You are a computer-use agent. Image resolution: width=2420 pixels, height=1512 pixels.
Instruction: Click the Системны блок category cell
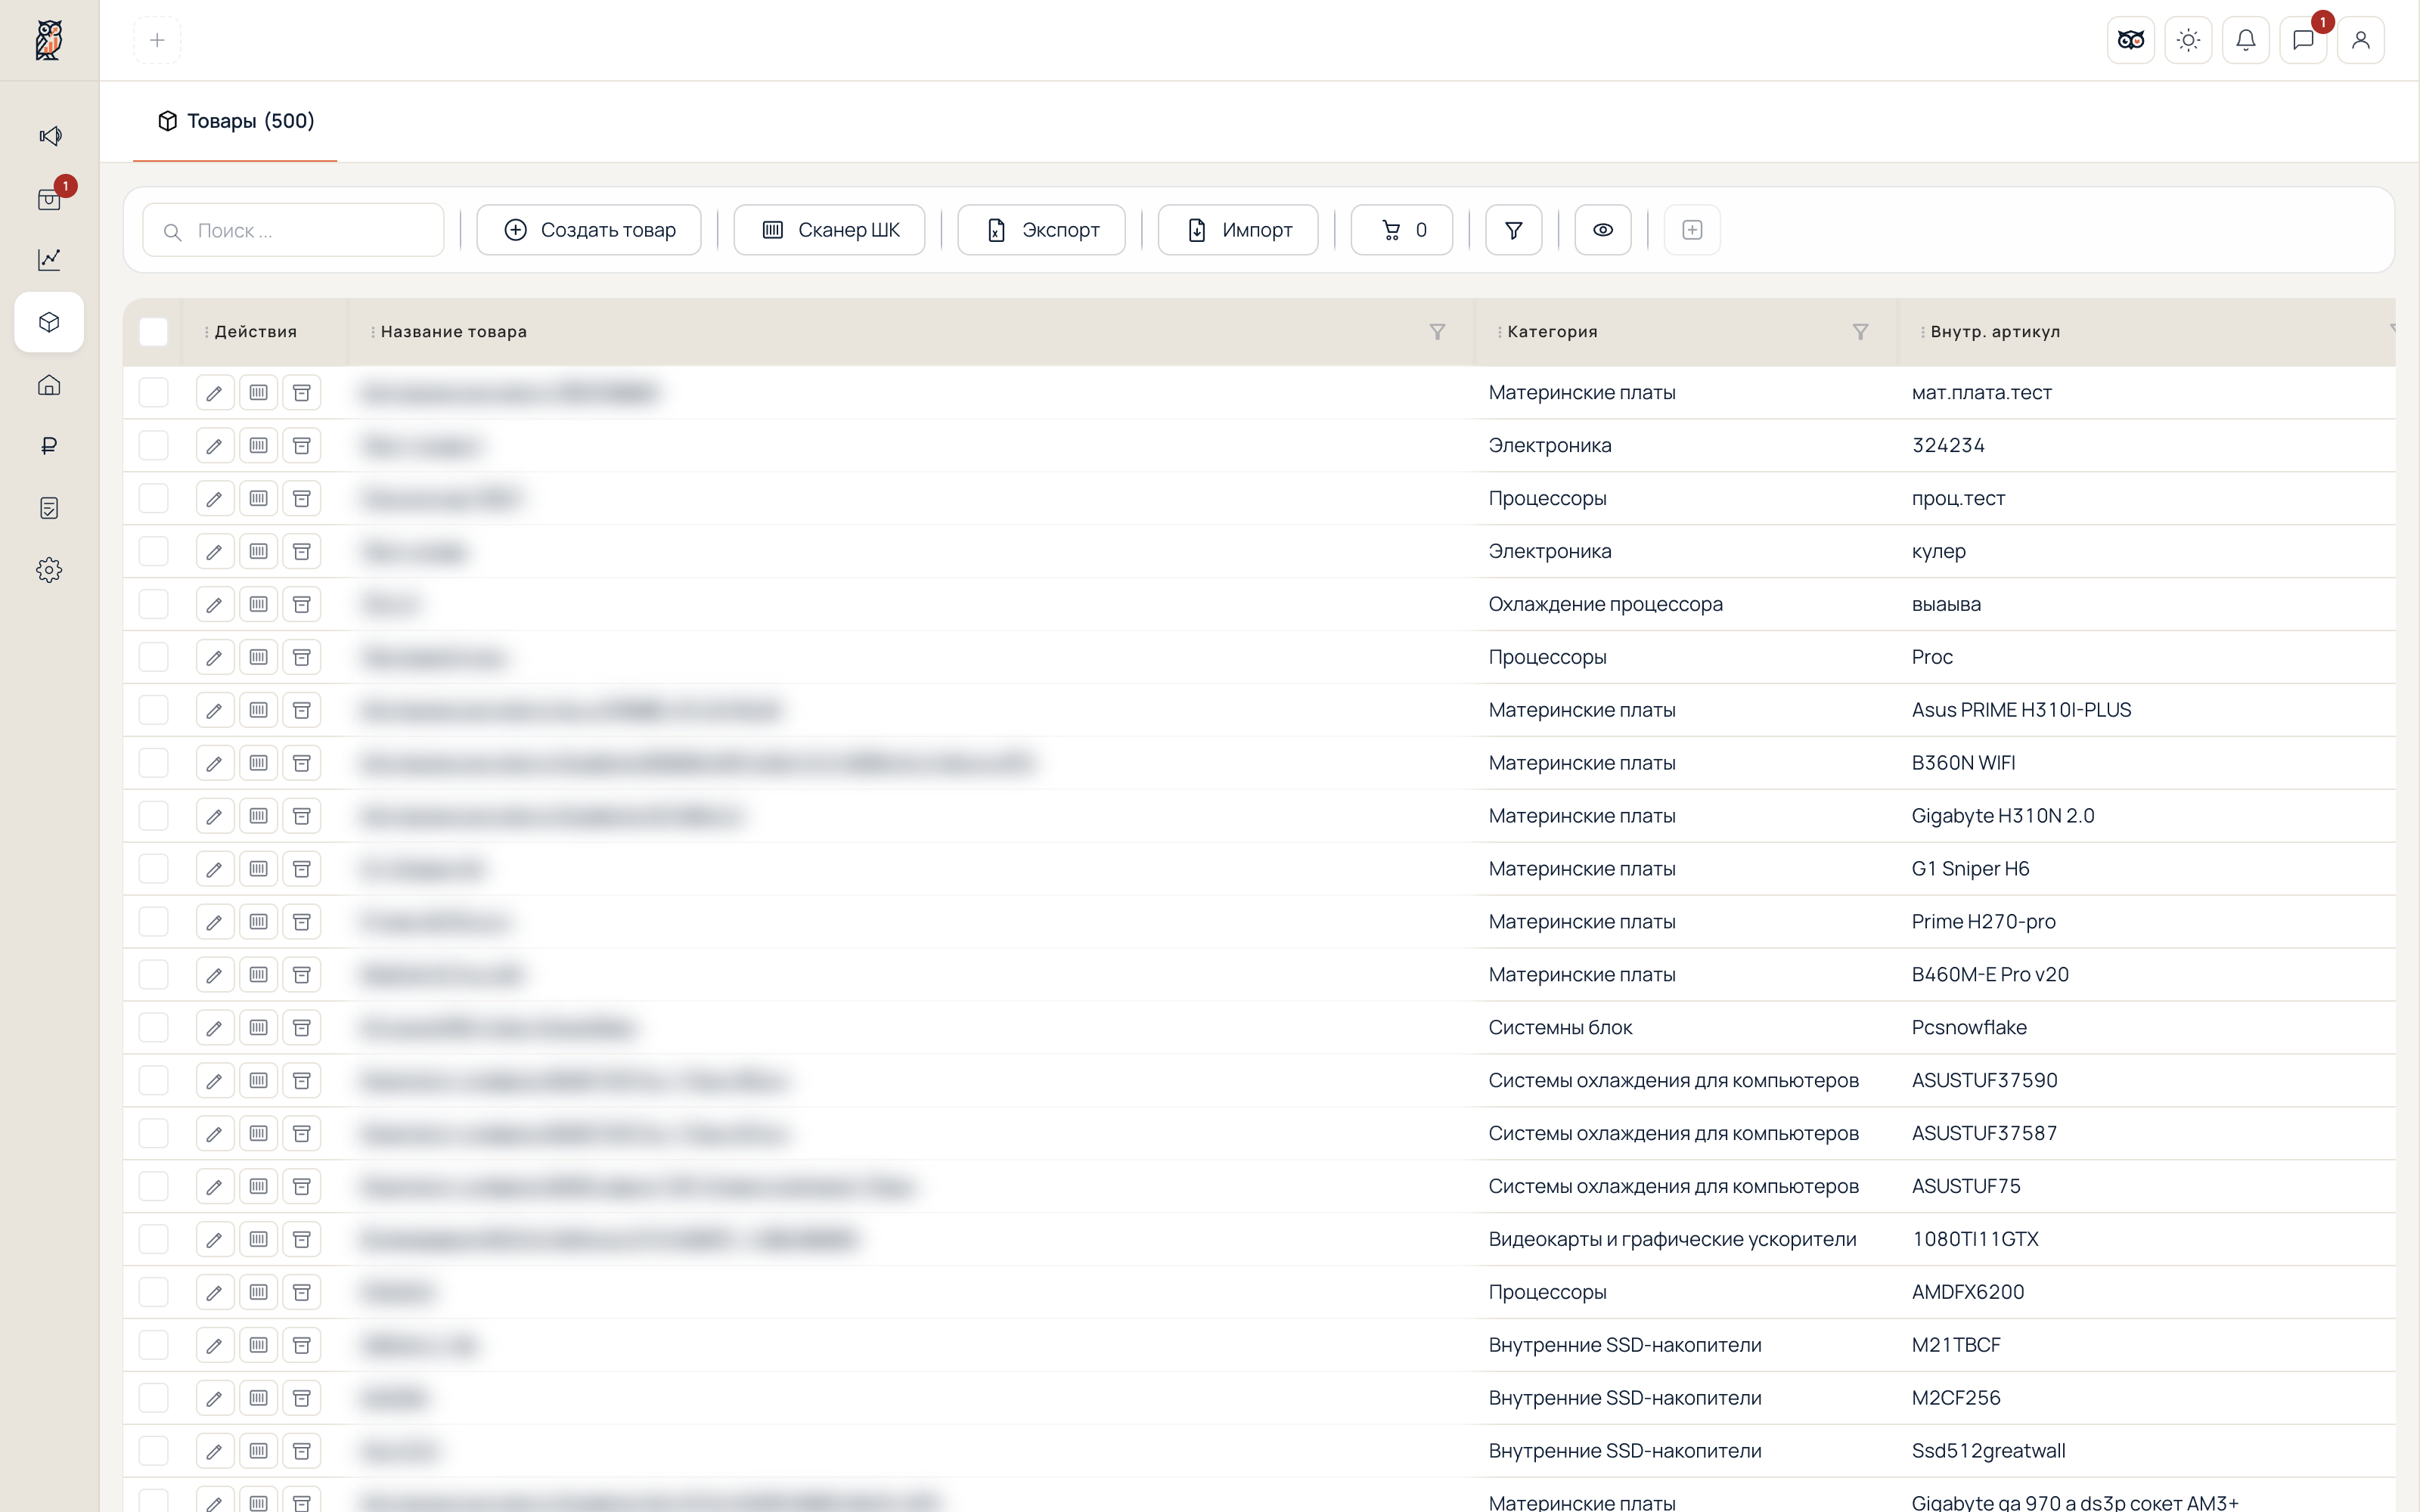point(1560,1027)
